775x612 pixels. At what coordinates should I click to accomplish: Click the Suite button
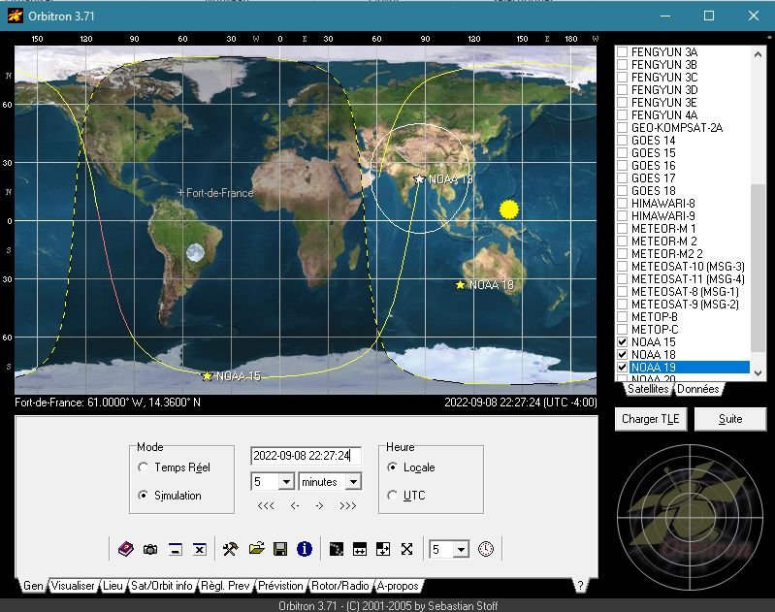[730, 419]
